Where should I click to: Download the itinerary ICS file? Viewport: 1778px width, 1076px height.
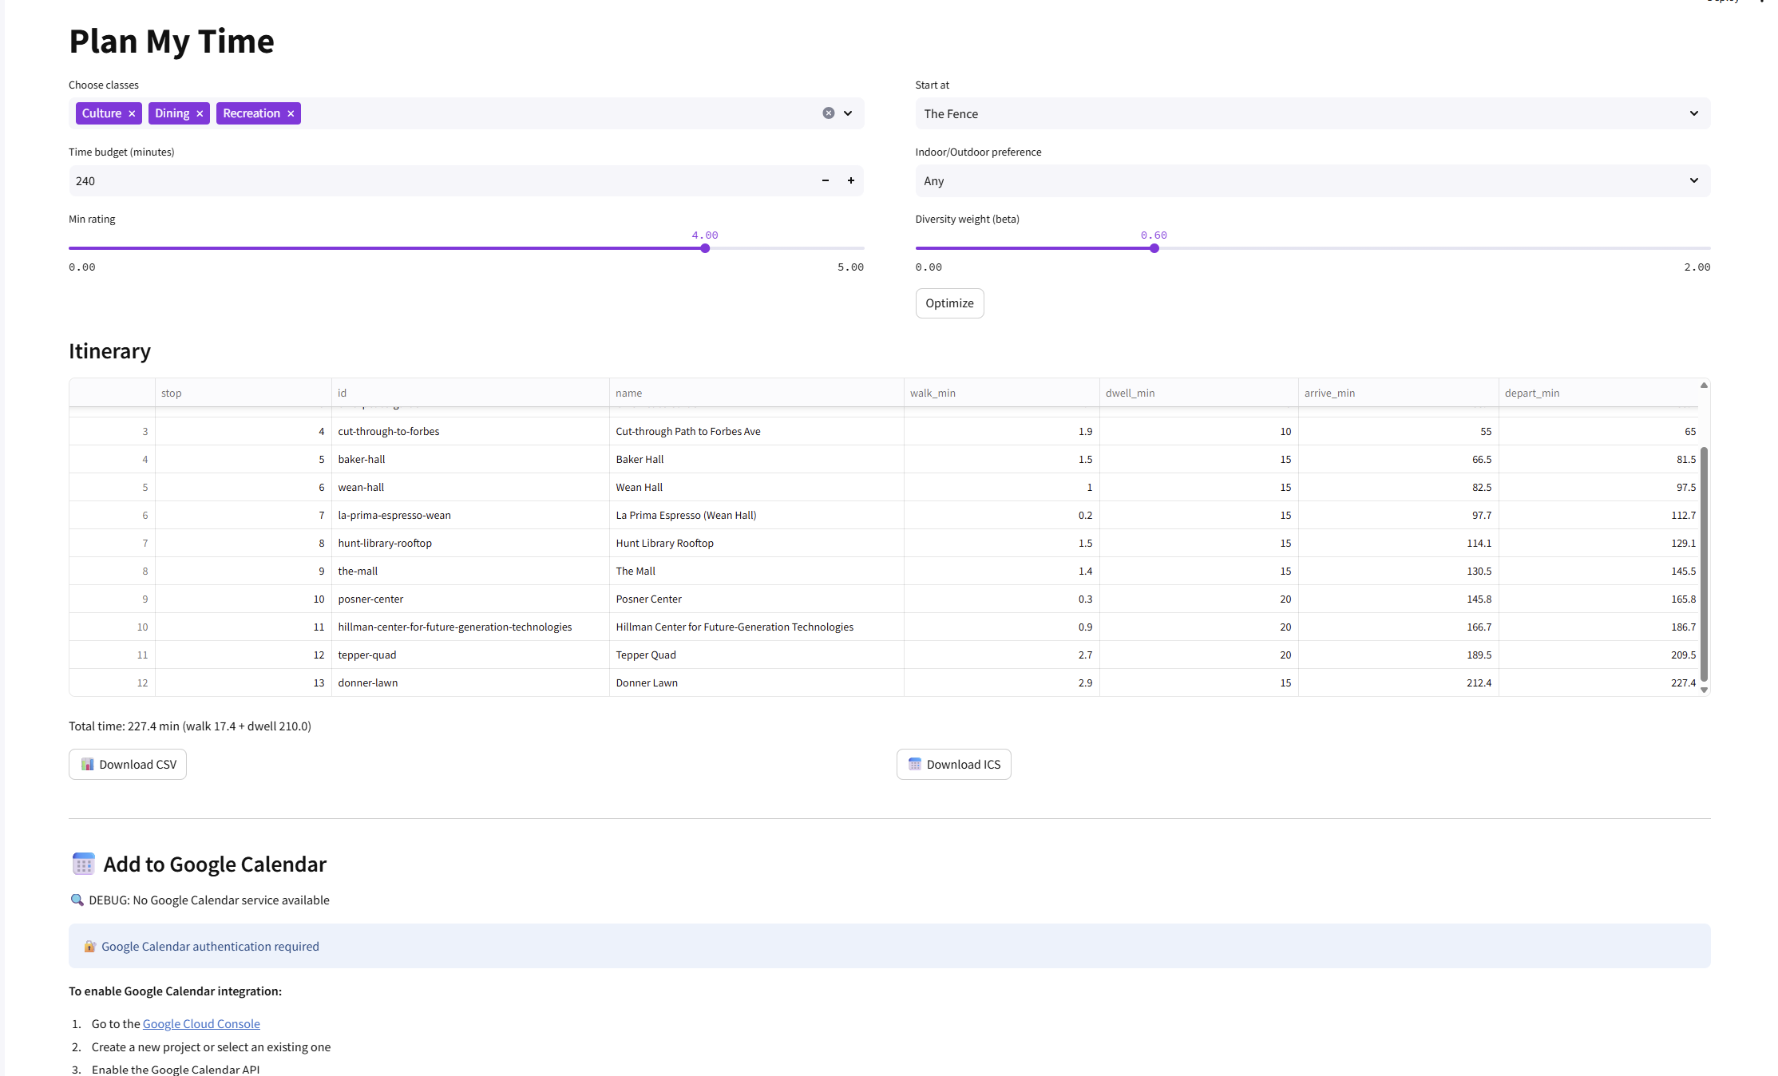[953, 764]
